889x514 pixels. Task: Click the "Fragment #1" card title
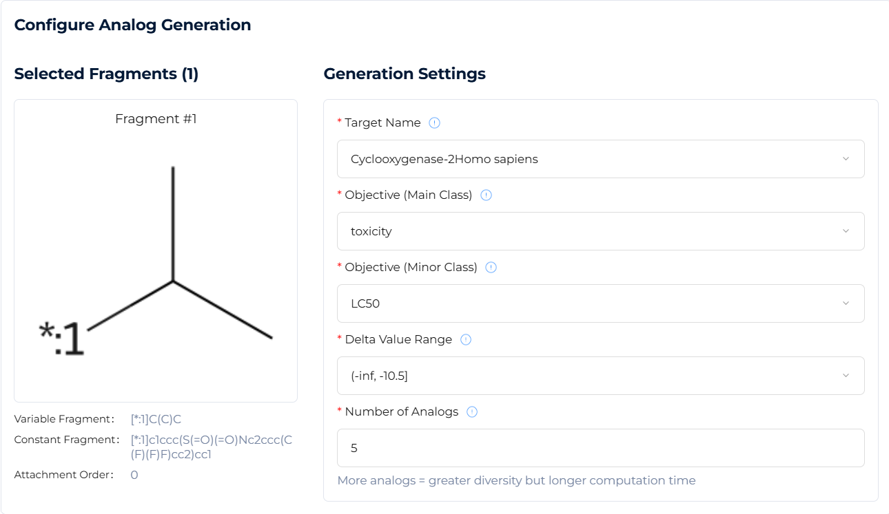156,119
